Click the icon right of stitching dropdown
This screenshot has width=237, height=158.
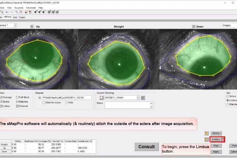143,98
